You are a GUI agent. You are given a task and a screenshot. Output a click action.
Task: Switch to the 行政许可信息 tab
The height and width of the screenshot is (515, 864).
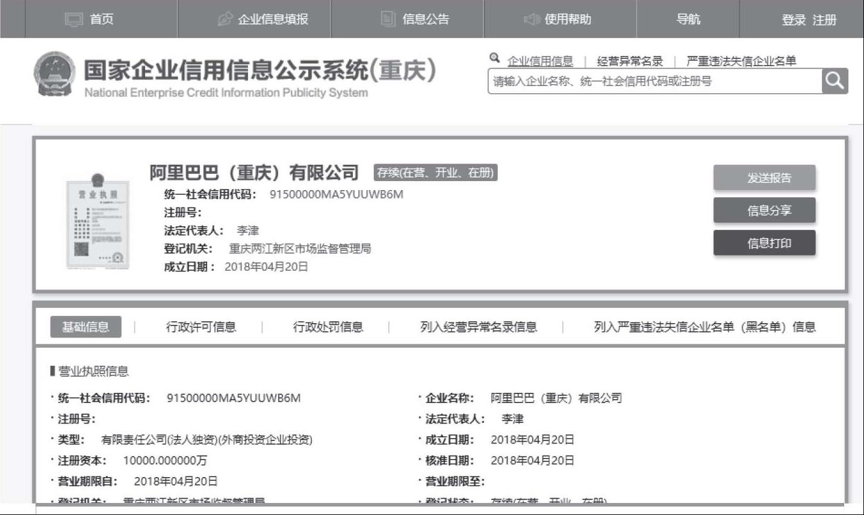point(201,327)
